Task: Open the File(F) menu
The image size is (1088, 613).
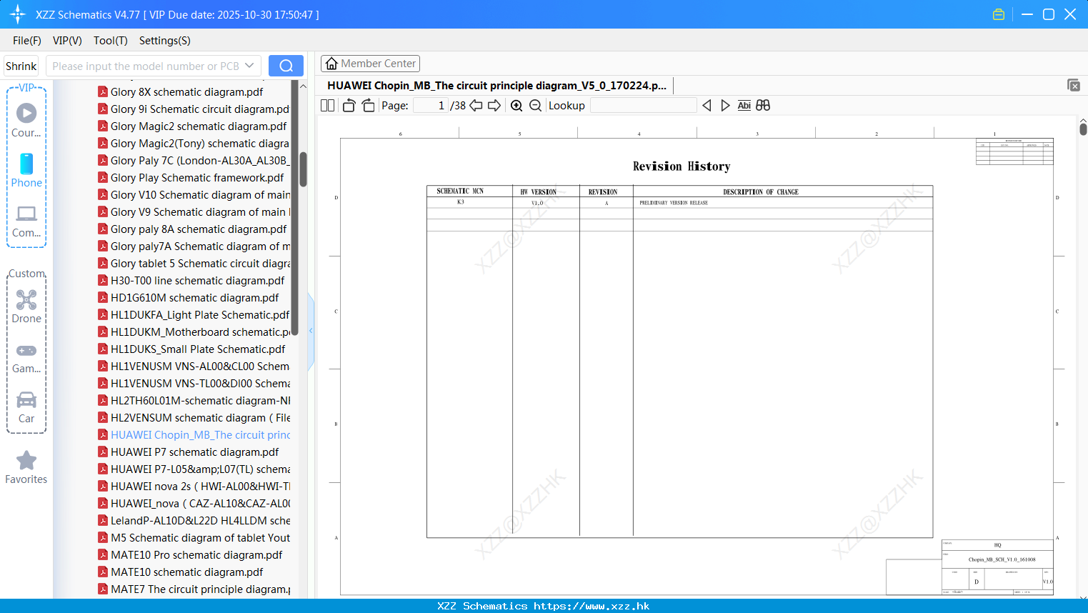Action: tap(27, 41)
